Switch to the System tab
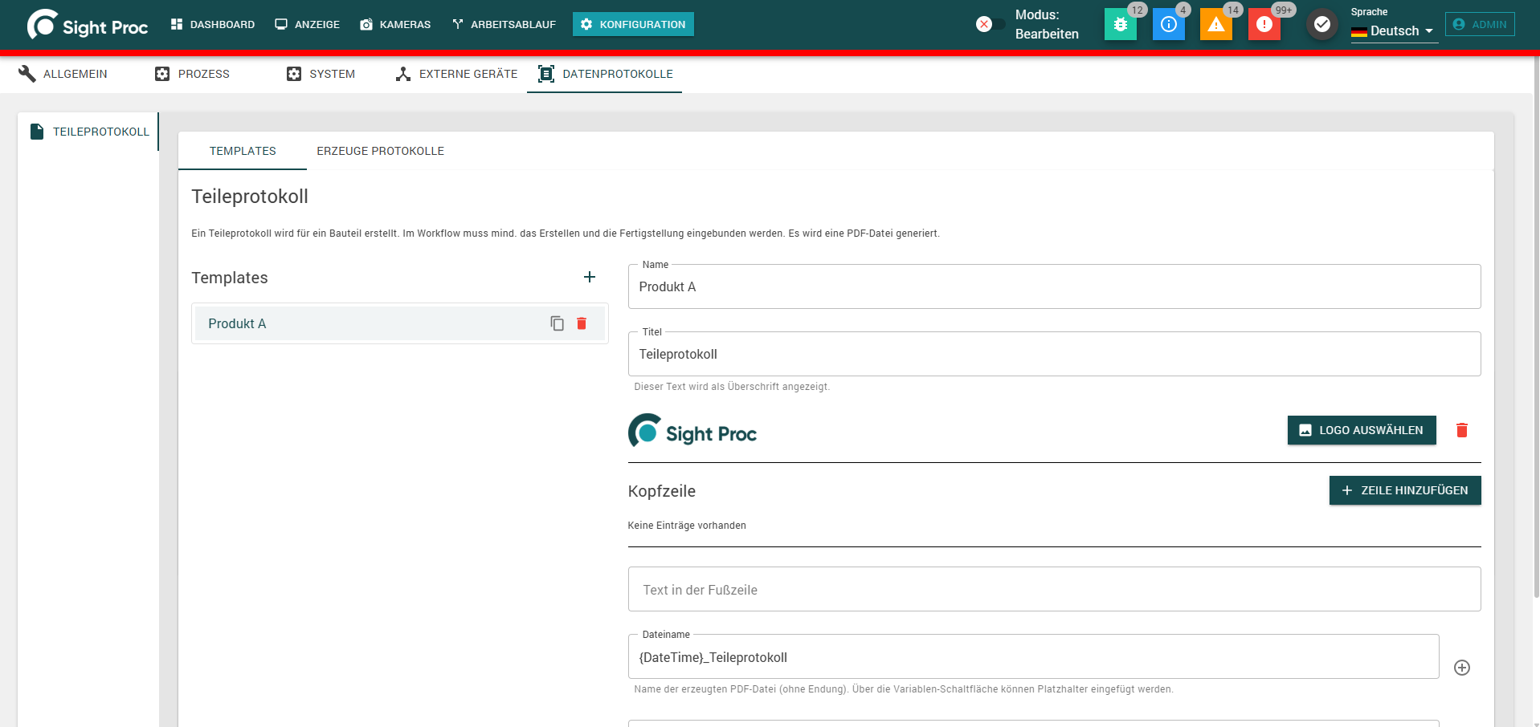The width and height of the screenshot is (1540, 727). pos(321,74)
